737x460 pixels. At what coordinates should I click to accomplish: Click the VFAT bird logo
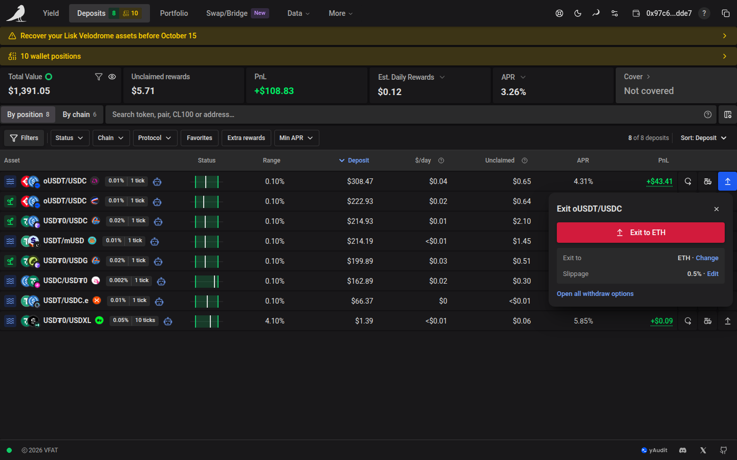[x=16, y=13]
